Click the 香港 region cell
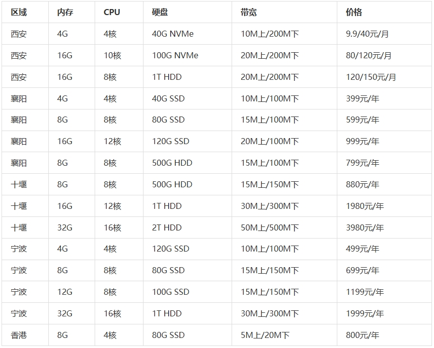 click(x=19, y=335)
